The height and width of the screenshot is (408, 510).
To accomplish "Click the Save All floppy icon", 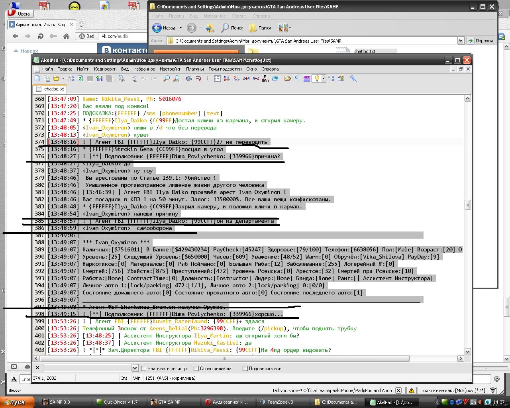I will pyautogui.click(x=100, y=78).
